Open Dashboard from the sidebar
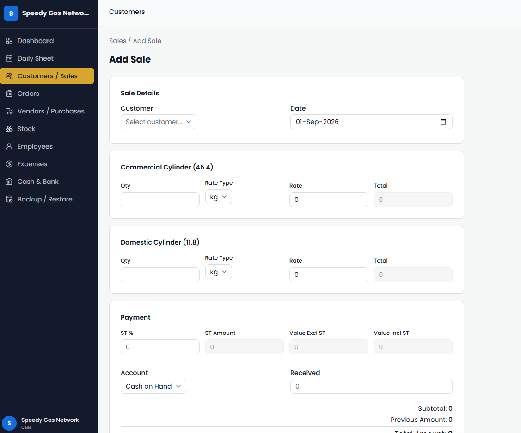Viewport: 521px width, 433px height. coord(47,41)
